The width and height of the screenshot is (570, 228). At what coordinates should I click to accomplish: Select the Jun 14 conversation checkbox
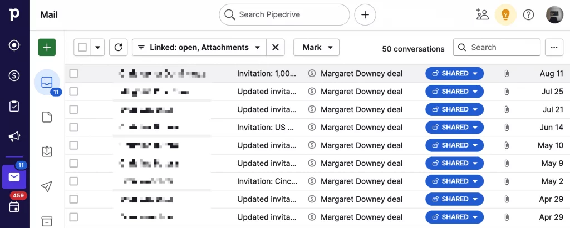click(x=73, y=127)
